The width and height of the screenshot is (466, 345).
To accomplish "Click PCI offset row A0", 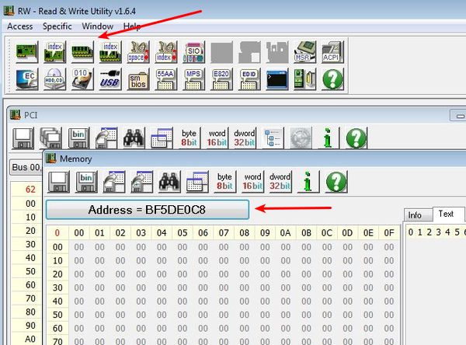I will [26, 339].
